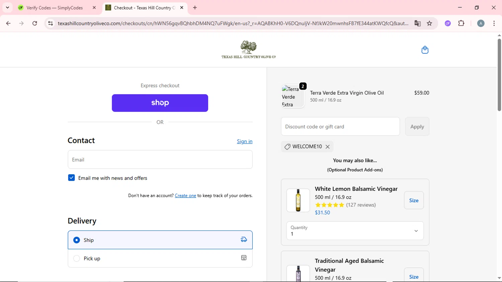Click the scrollbar up arrow
This screenshot has height=282, width=502.
[499, 35]
